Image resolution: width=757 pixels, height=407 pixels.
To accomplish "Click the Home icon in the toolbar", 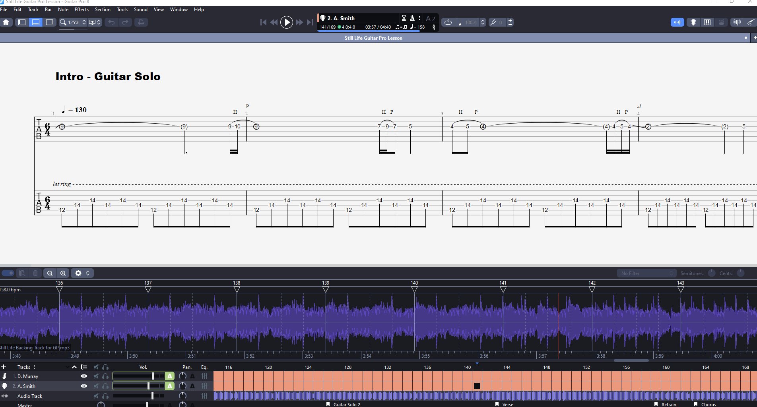I will pos(6,22).
